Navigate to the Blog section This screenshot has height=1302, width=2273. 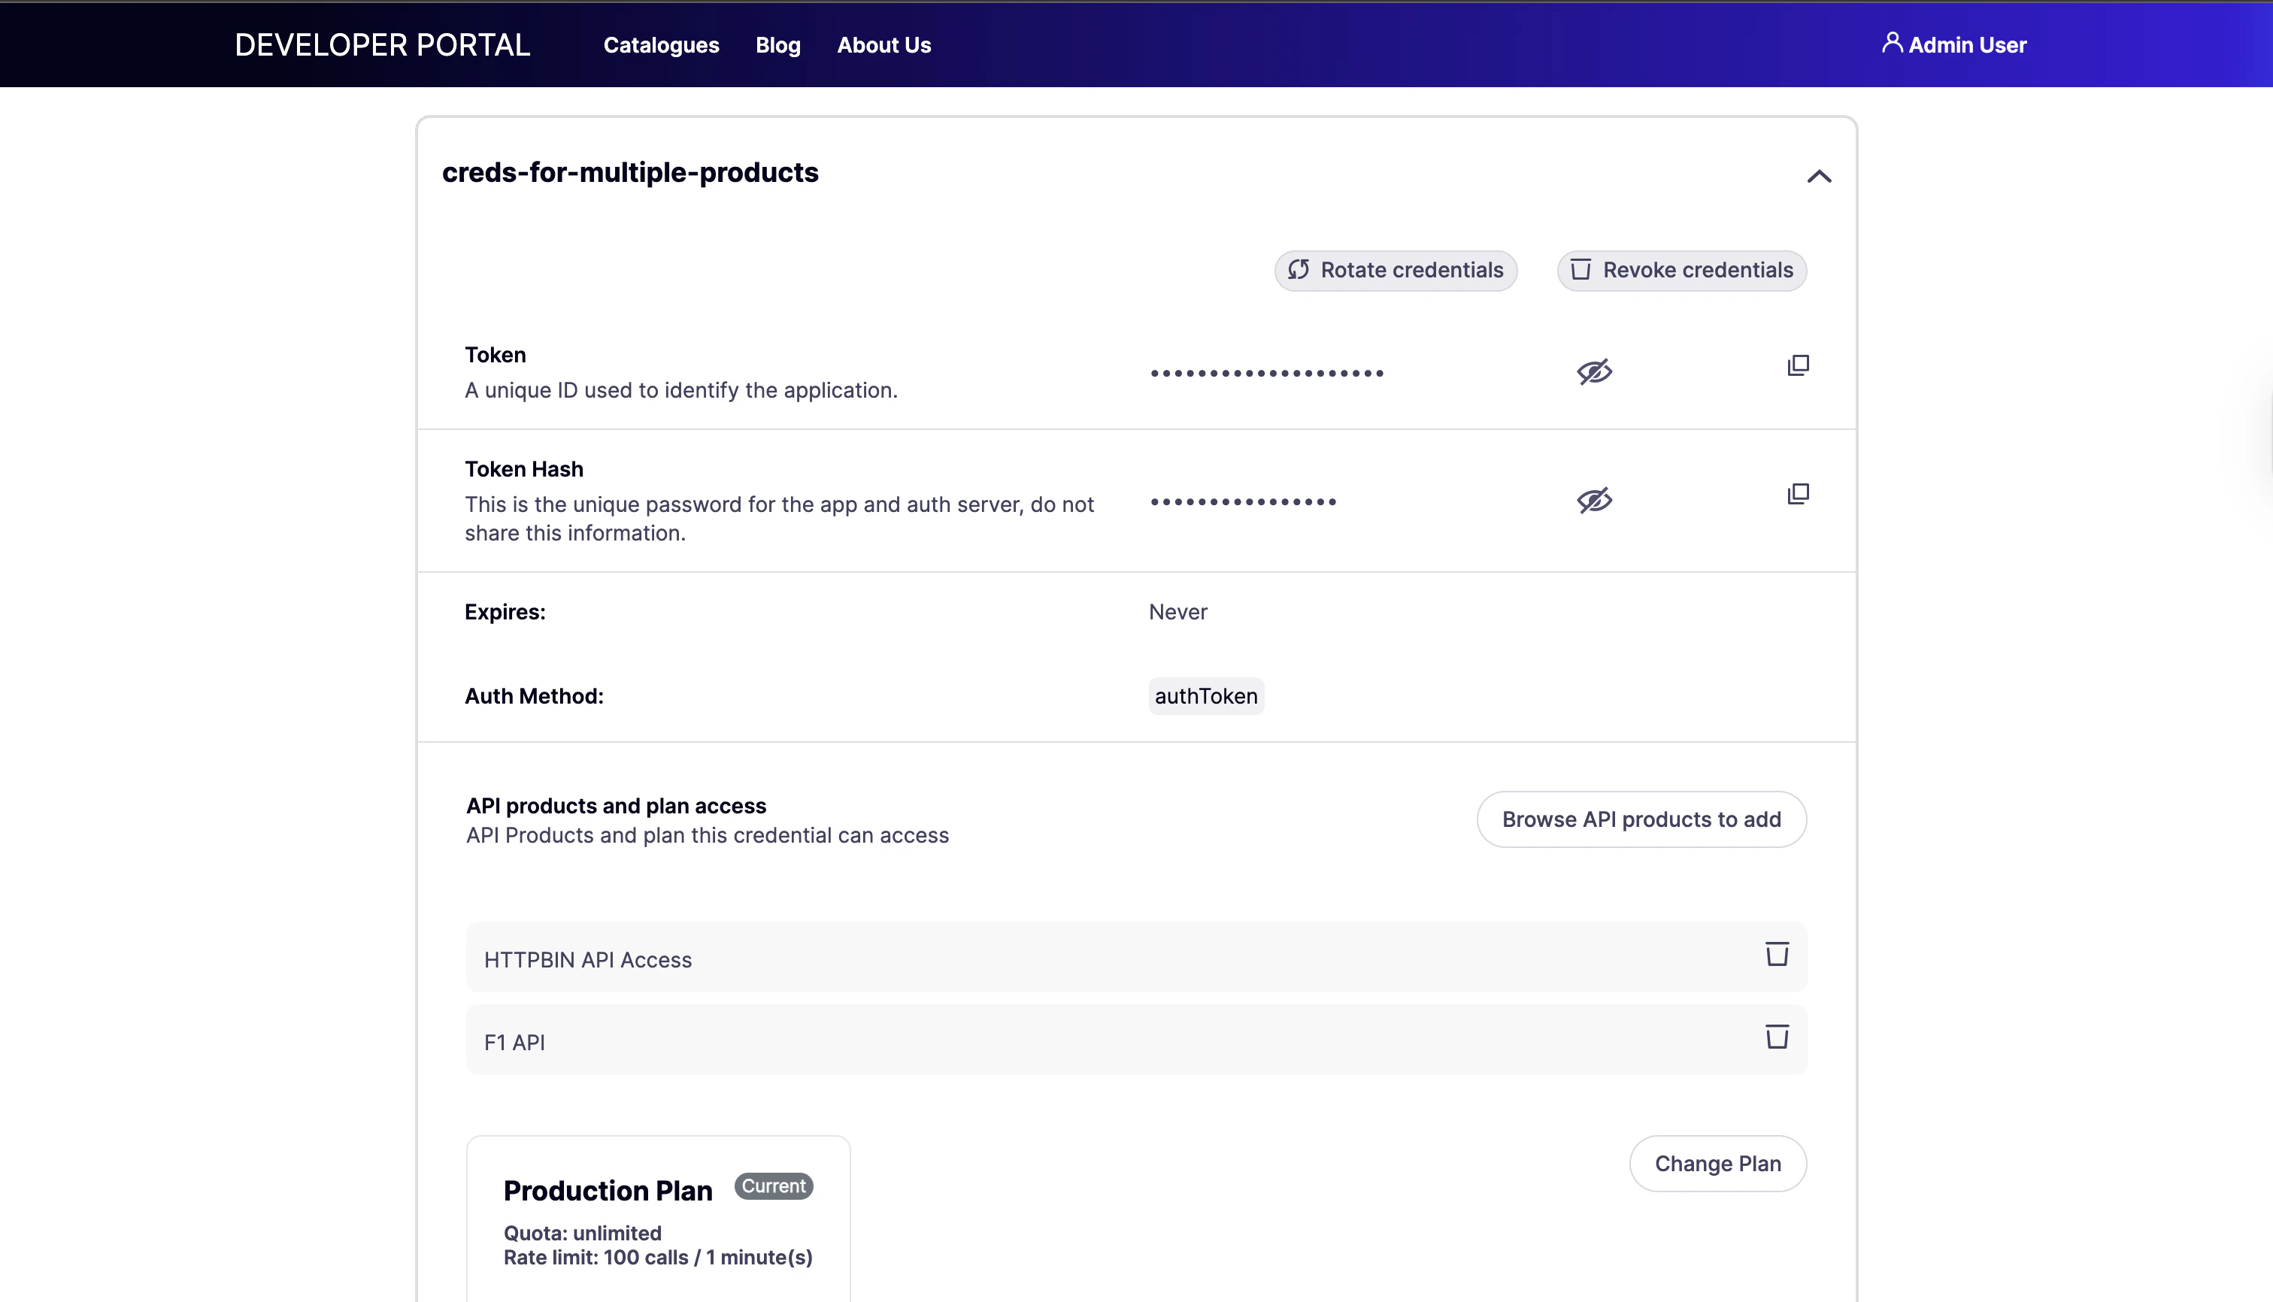pos(777,44)
